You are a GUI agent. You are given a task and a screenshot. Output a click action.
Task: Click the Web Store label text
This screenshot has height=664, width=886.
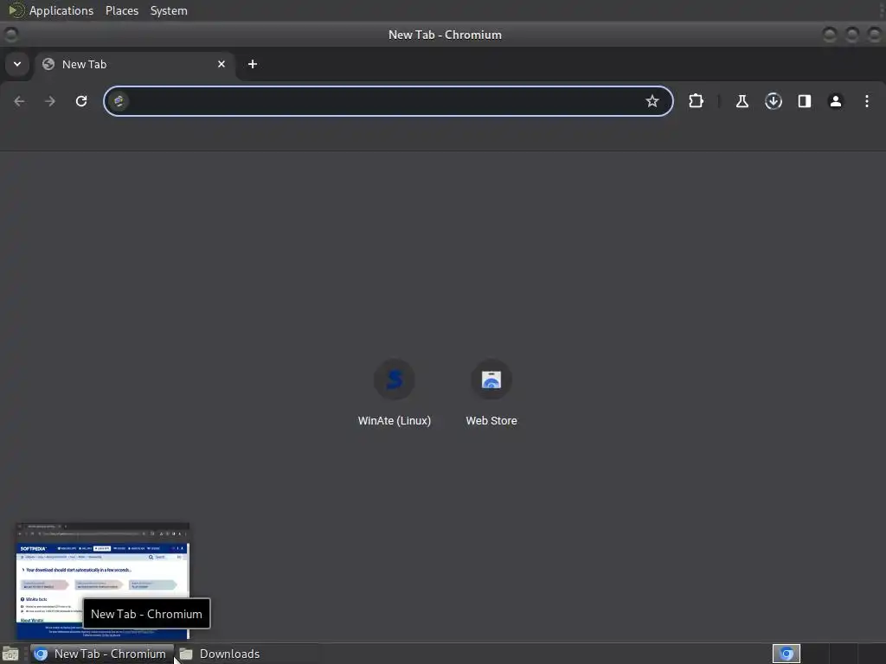point(491,421)
